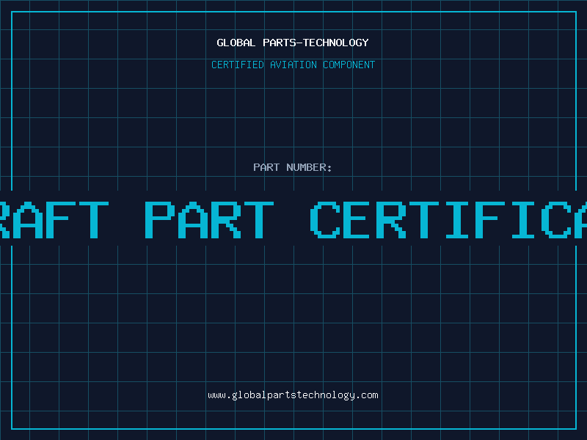Click the word AVIATION in the subtitle
Screen dimensions: 587x440
293,65
